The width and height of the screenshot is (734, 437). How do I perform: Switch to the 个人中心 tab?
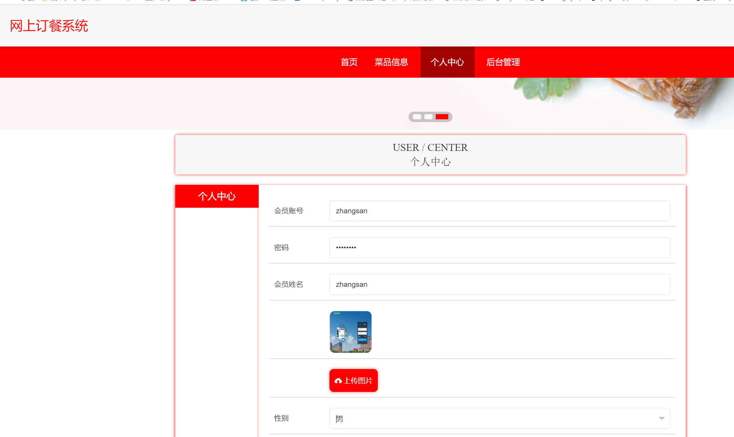click(447, 62)
